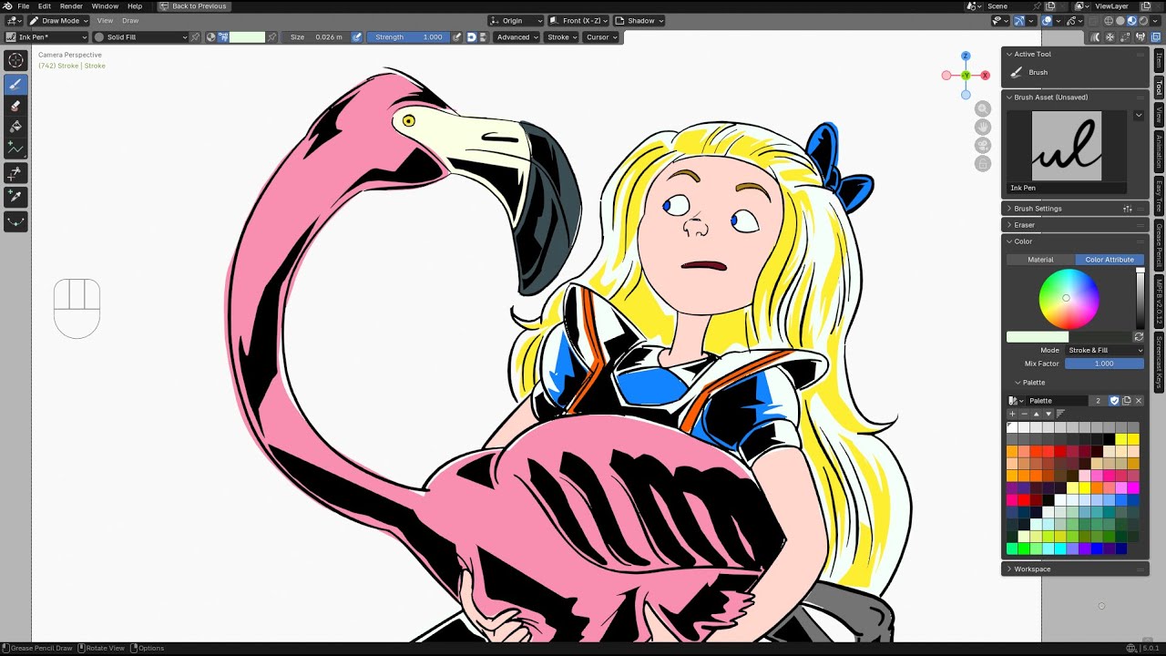Open the File menu
1166x656 pixels.
tap(24, 6)
